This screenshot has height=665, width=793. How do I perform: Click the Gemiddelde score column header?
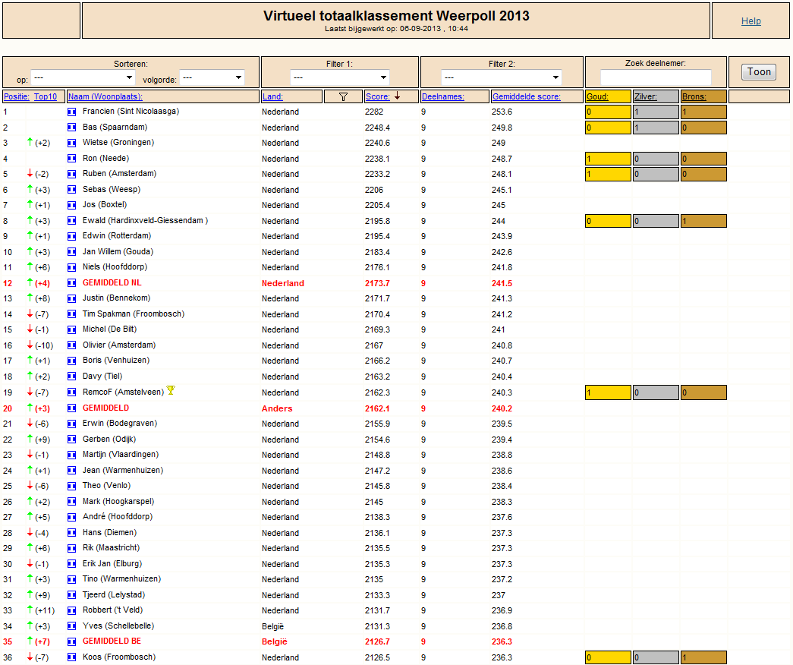tap(527, 96)
